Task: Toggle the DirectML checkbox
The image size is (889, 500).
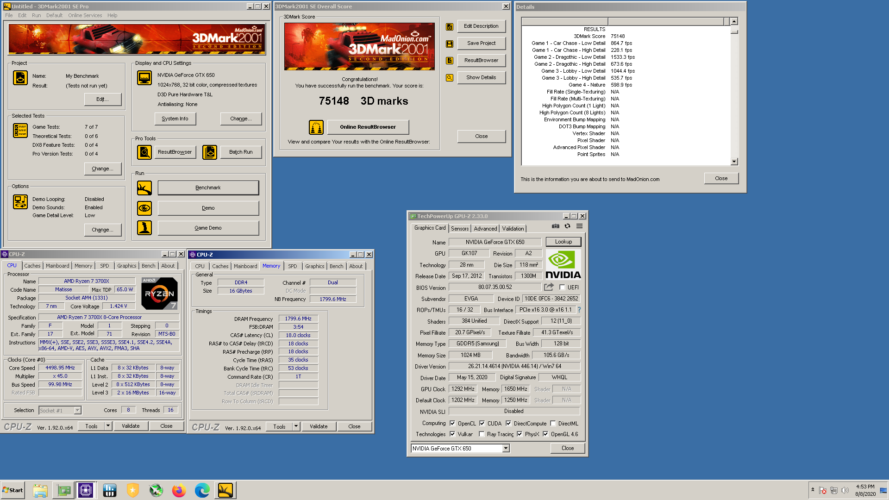Action: pyautogui.click(x=553, y=424)
